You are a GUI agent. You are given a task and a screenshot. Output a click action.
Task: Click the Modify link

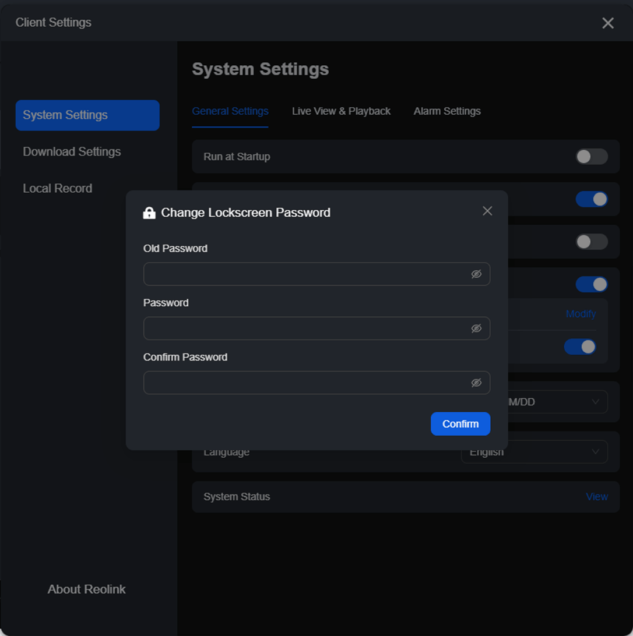(x=581, y=314)
